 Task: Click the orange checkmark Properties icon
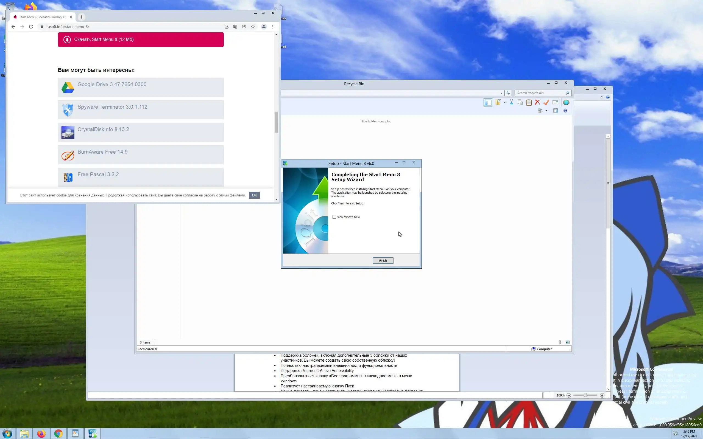click(546, 103)
